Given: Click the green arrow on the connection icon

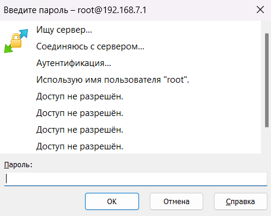Looking at the screenshot, I should click(8, 48).
